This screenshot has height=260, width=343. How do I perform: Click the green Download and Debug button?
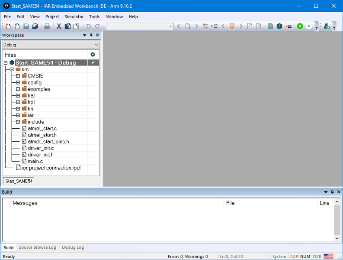pos(300,26)
